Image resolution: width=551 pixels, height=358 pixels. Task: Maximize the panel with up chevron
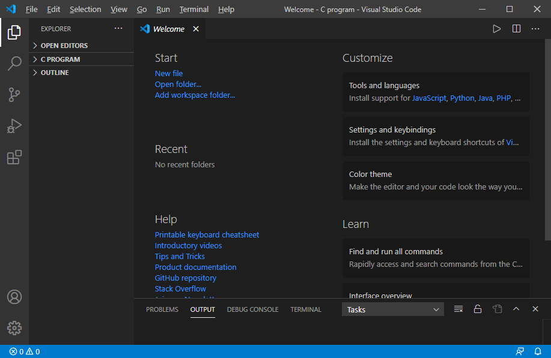516,309
